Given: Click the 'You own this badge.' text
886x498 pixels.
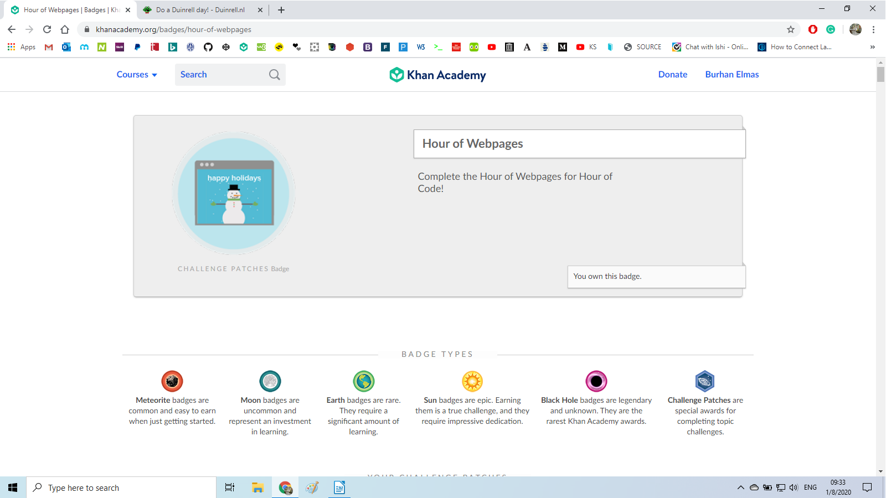Looking at the screenshot, I should click(x=607, y=276).
